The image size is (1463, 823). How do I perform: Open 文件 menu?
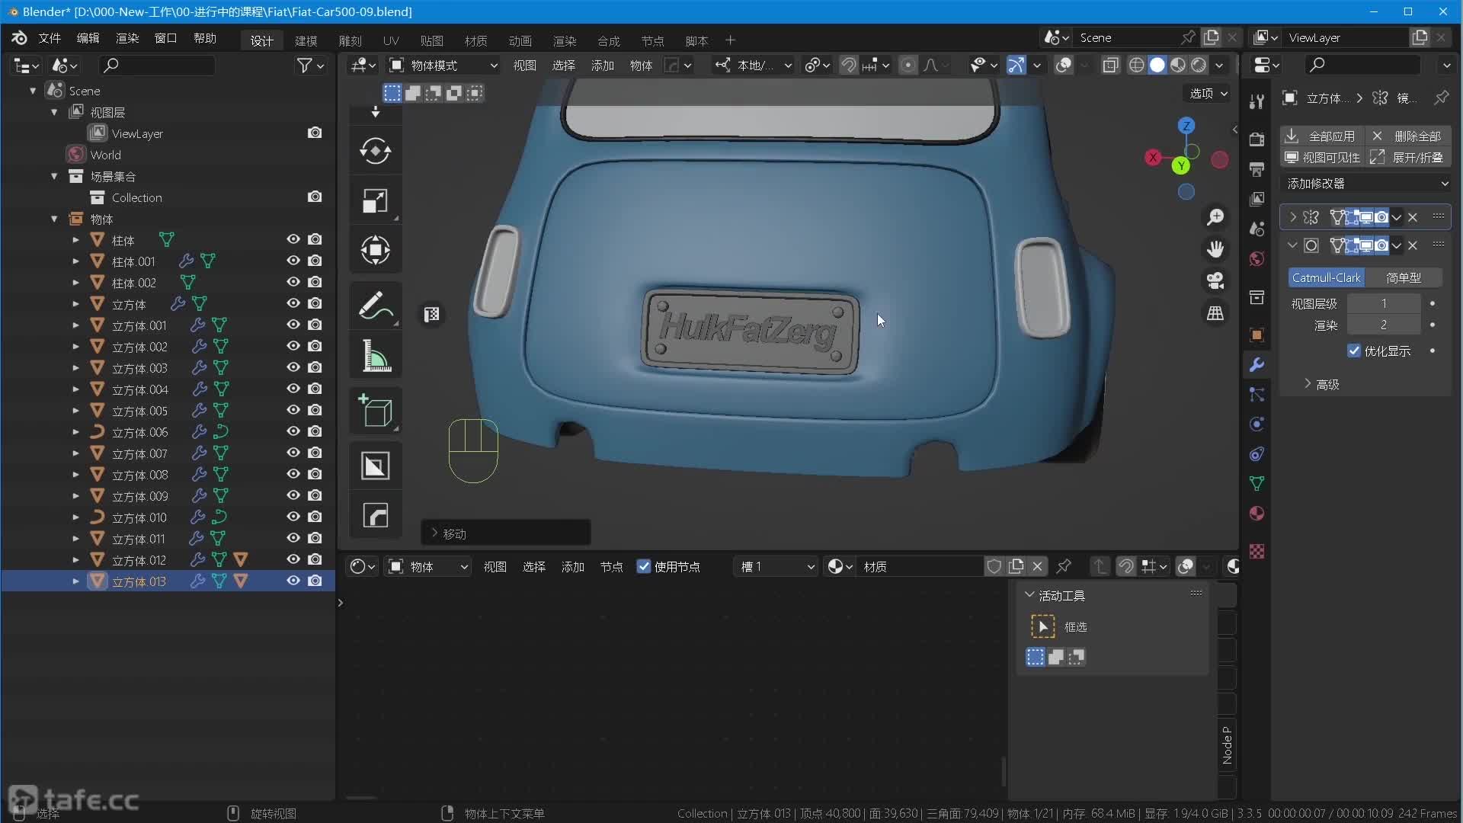[x=50, y=38]
